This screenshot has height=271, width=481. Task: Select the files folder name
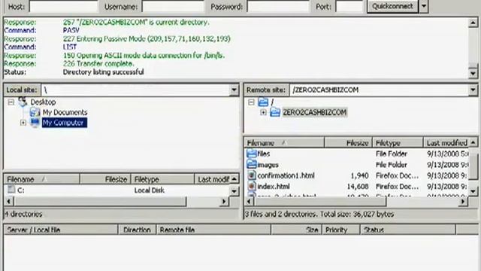click(x=264, y=154)
